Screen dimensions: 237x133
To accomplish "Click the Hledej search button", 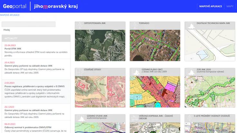I will 7,30.
